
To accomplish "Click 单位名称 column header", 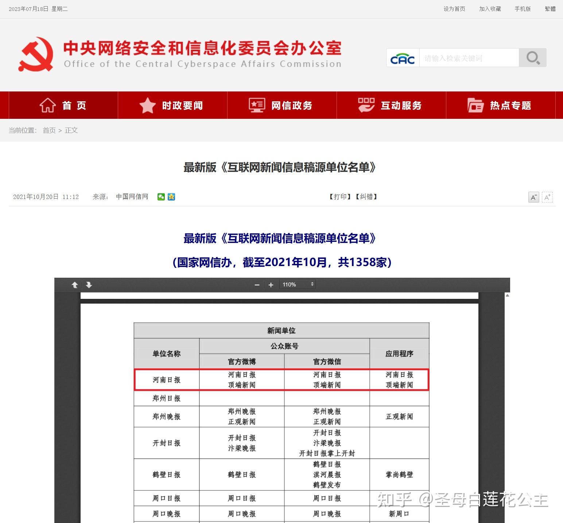I will (167, 354).
